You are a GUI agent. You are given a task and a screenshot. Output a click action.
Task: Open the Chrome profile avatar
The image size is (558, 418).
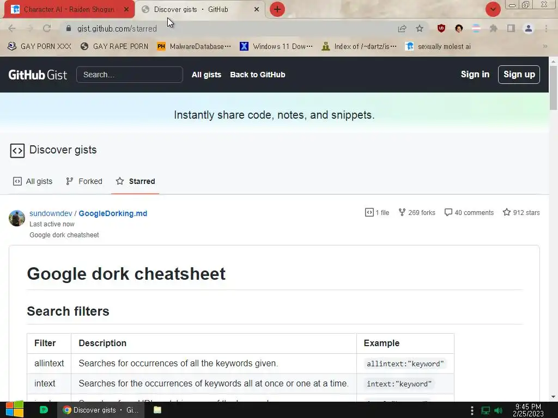(x=529, y=28)
